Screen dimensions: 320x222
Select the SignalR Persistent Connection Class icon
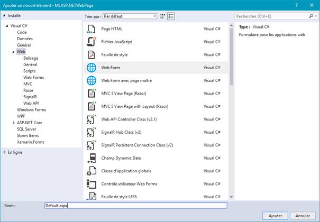click(x=91, y=145)
